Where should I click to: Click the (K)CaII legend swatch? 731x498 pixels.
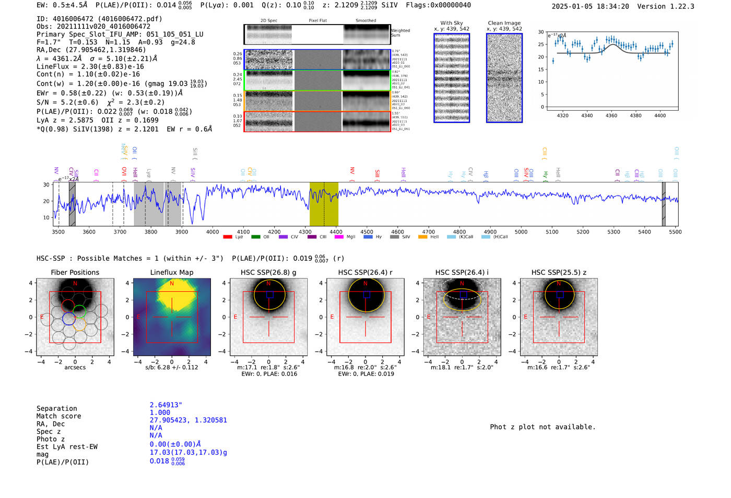tap(452, 237)
